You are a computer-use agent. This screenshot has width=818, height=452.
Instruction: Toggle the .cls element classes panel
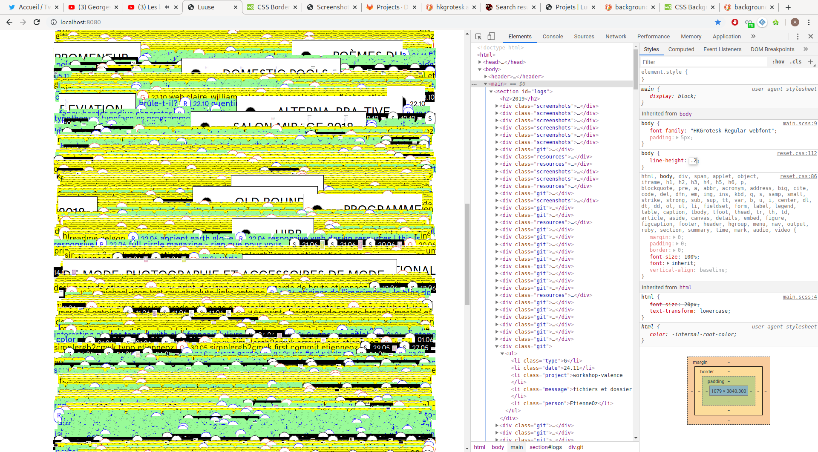(795, 62)
